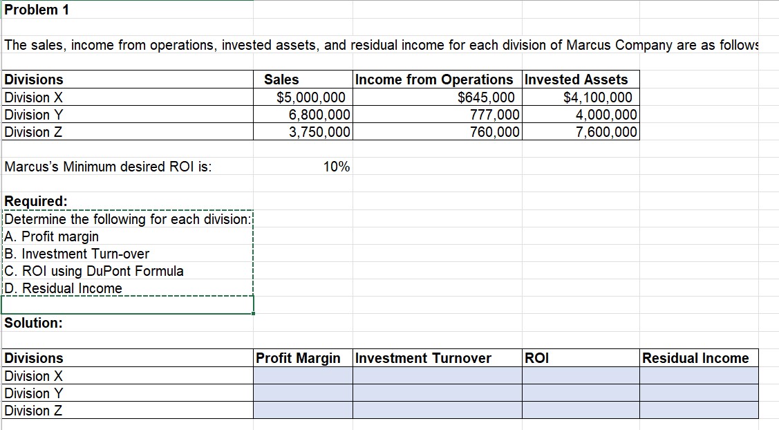Click Division Z Profit Margin answer cell
The width and height of the screenshot is (779, 430).
(x=303, y=410)
